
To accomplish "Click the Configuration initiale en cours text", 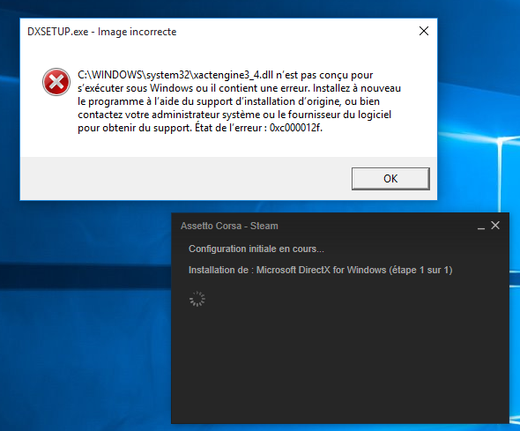I will point(256,249).
